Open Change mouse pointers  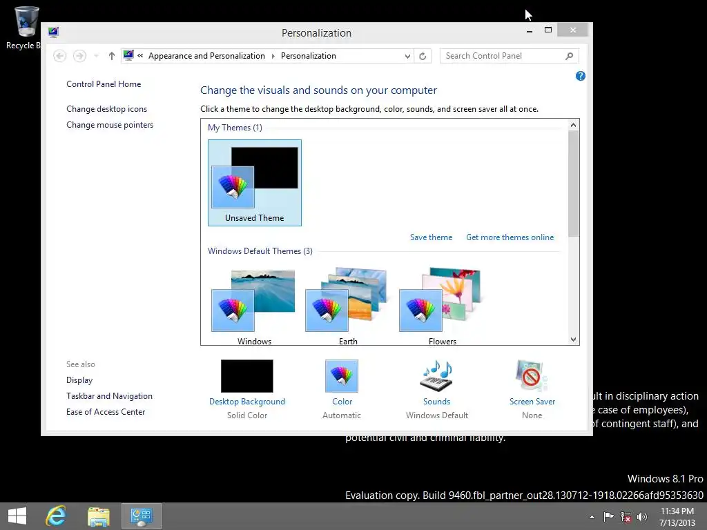[110, 125]
